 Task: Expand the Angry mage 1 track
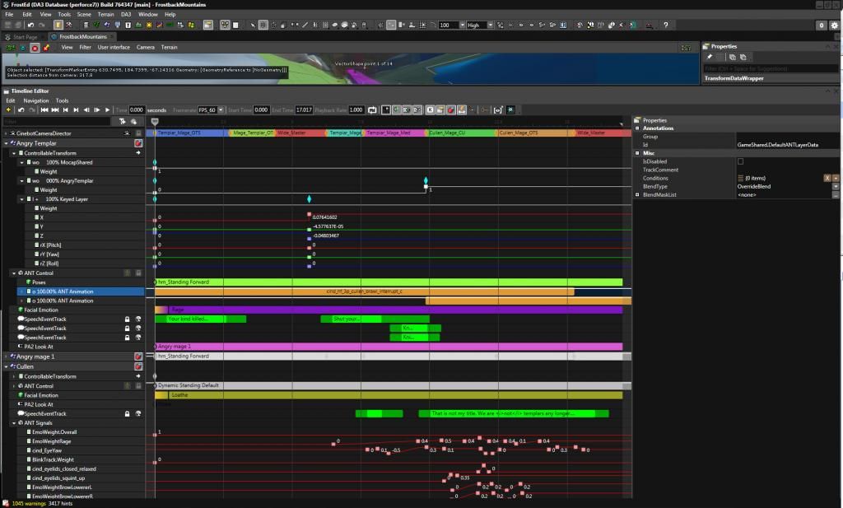tap(6, 357)
